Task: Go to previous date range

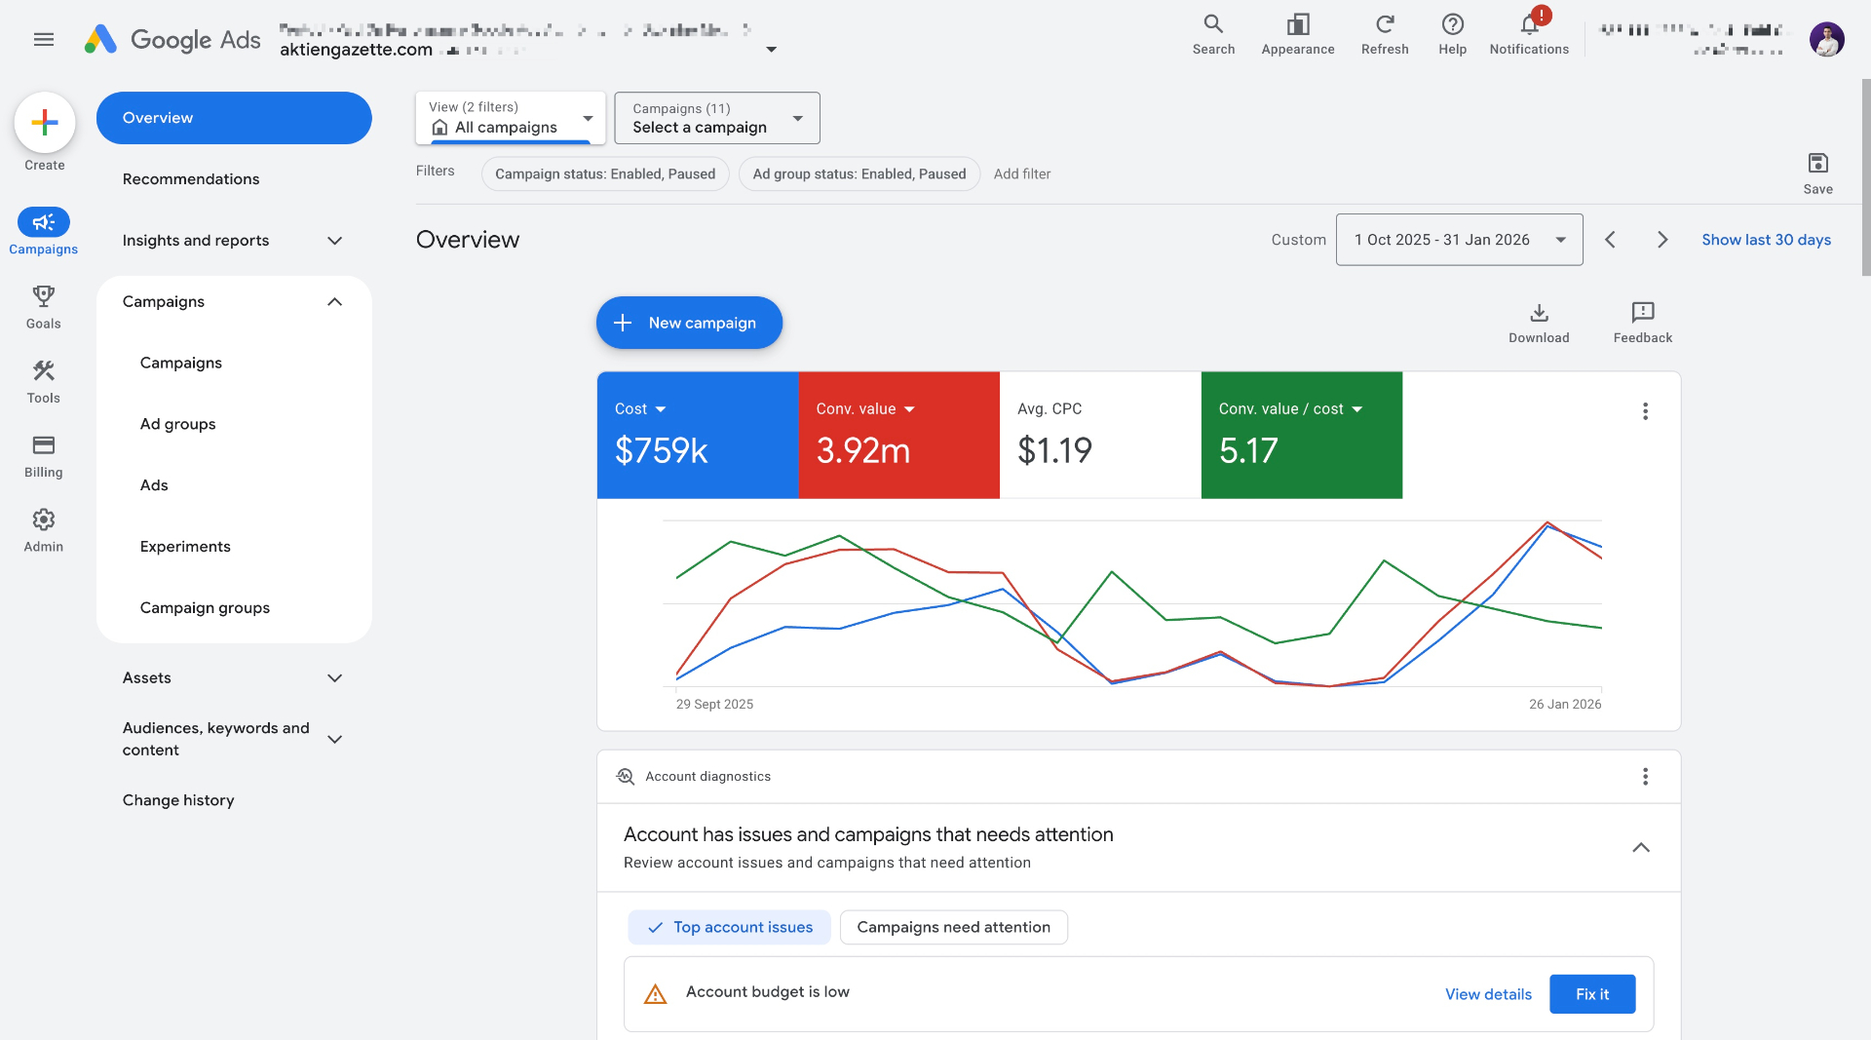Action: tap(1610, 240)
